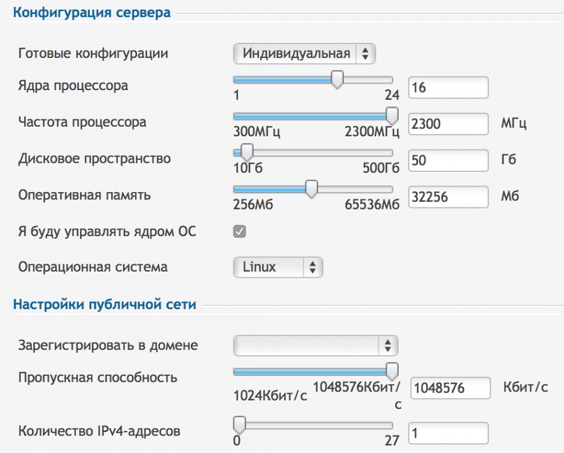Expand the Зарегистрировать в домене dropdown
The height and width of the screenshot is (453, 564).
(316, 345)
